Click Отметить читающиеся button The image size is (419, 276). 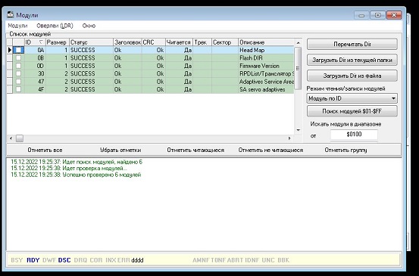click(195, 150)
